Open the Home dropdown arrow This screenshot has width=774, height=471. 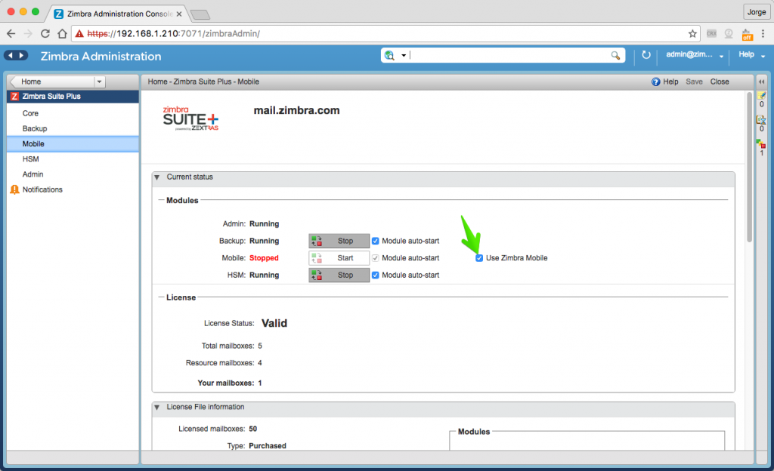99,82
